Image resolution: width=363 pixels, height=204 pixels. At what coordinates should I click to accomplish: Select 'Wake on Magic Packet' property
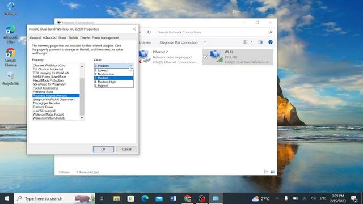[x=56, y=114]
